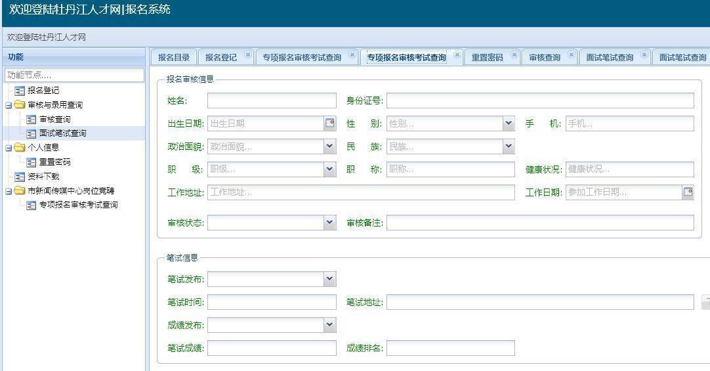This screenshot has width=710, height=371.
Task: Click 重置密码 under 个人信息 in the tree
Action: pos(54,162)
